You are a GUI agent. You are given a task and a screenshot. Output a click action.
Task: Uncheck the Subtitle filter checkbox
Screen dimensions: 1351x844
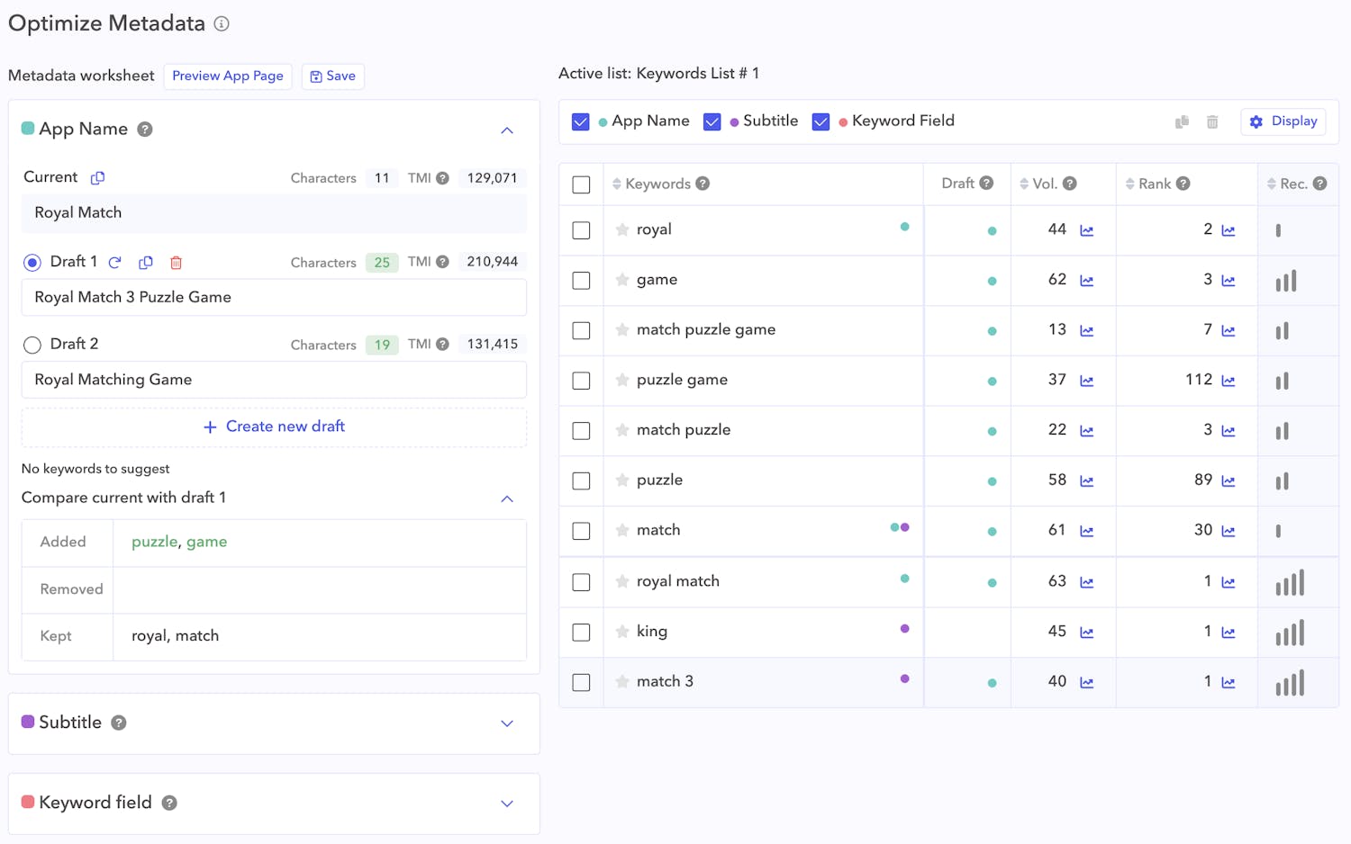[x=712, y=121]
